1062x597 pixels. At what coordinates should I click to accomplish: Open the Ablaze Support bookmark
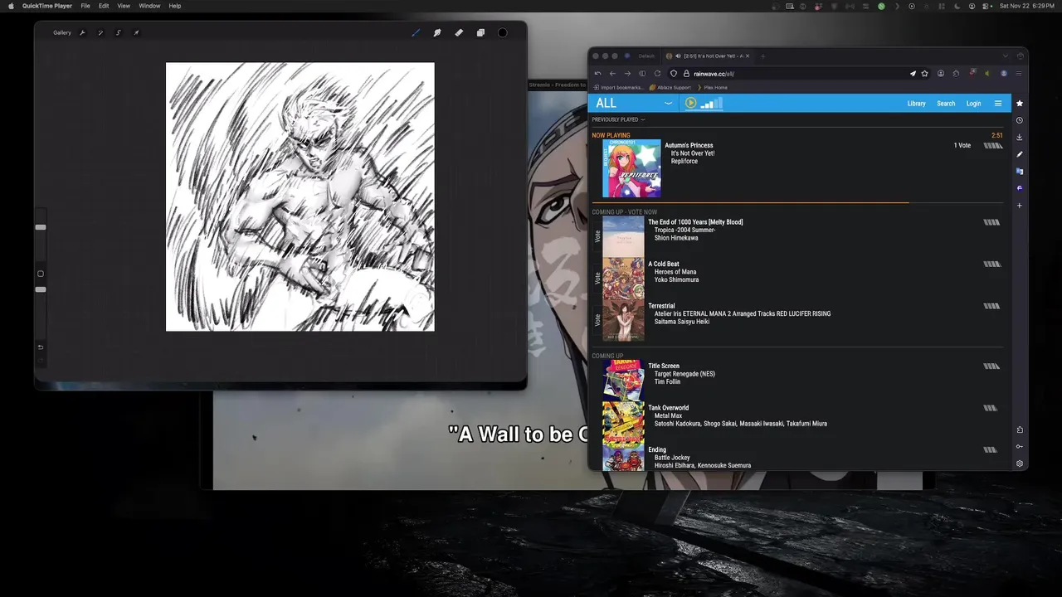670,87
